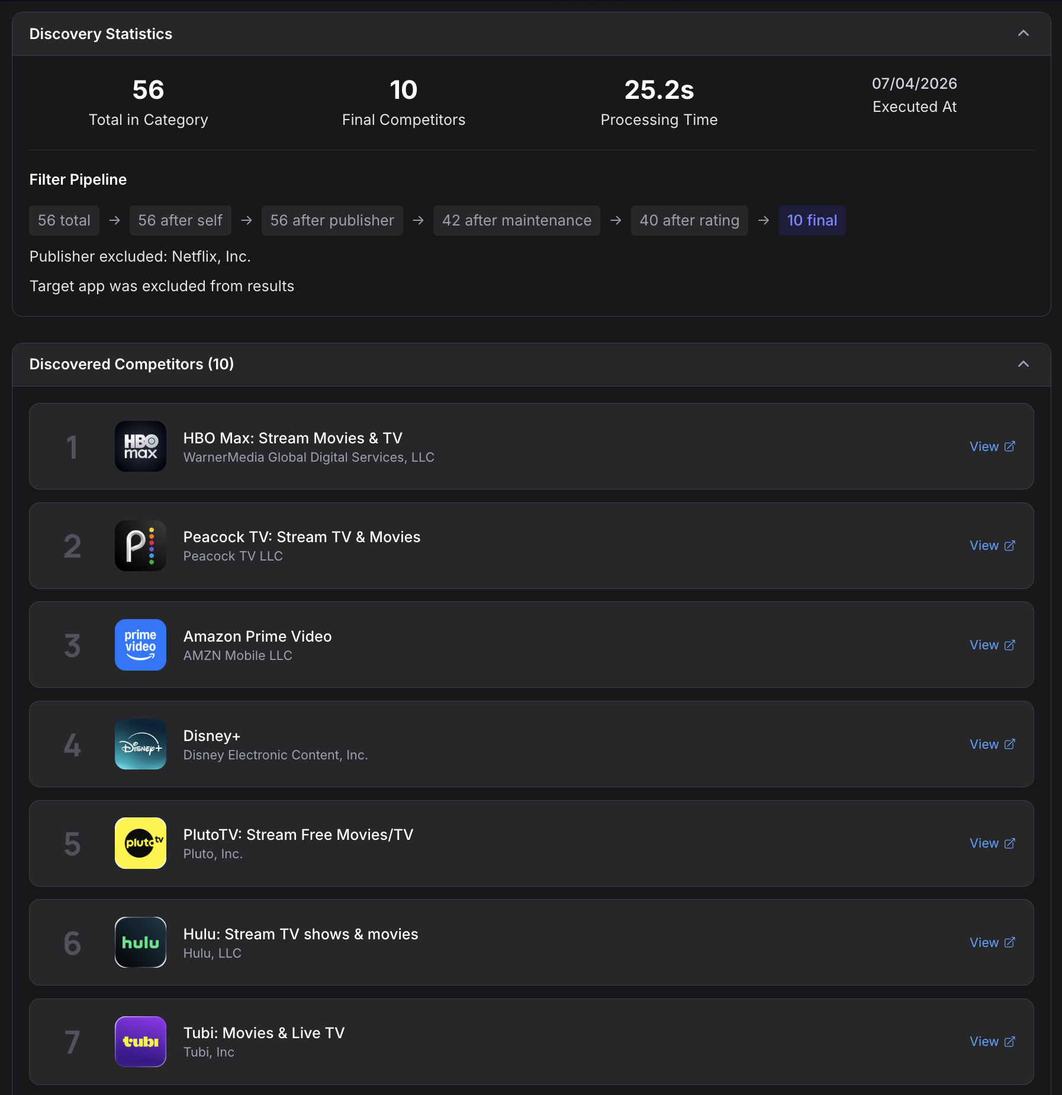Click the '56 total' pipeline chip
This screenshot has height=1095, width=1062.
[64, 220]
